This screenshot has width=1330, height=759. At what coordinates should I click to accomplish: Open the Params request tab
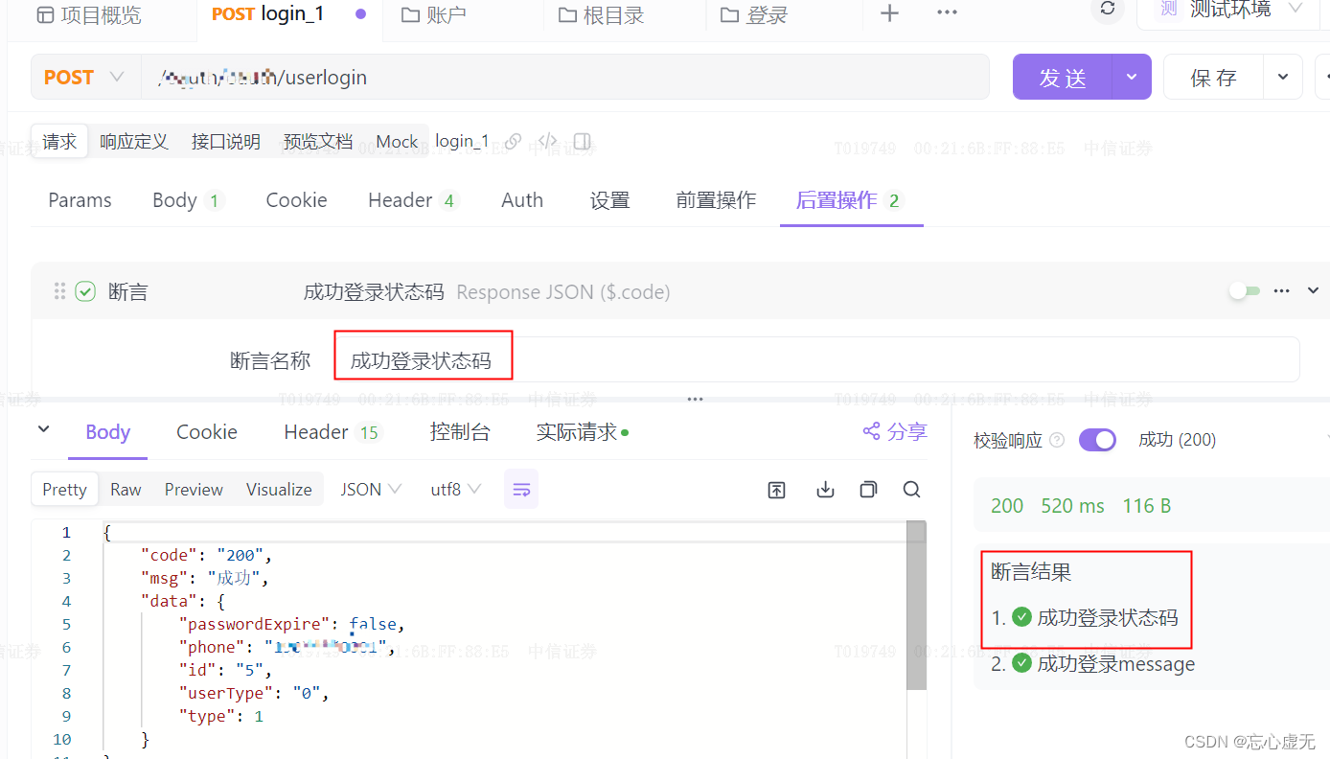pyautogui.click(x=80, y=200)
